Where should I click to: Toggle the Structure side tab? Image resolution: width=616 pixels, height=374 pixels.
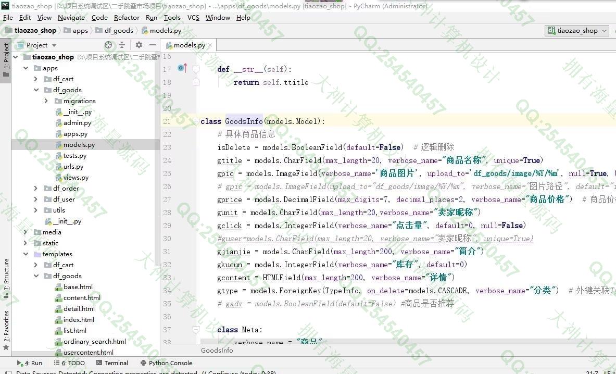coord(6,278)
